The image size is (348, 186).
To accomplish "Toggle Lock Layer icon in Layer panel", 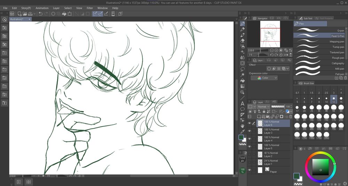I will [264, 111].
